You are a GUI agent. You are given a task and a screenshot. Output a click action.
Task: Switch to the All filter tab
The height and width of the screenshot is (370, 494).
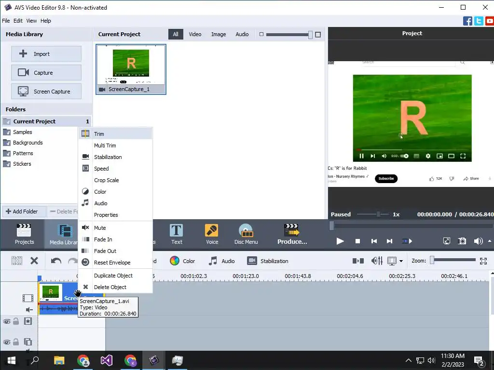pyautogui.click(x=176, y=34)
